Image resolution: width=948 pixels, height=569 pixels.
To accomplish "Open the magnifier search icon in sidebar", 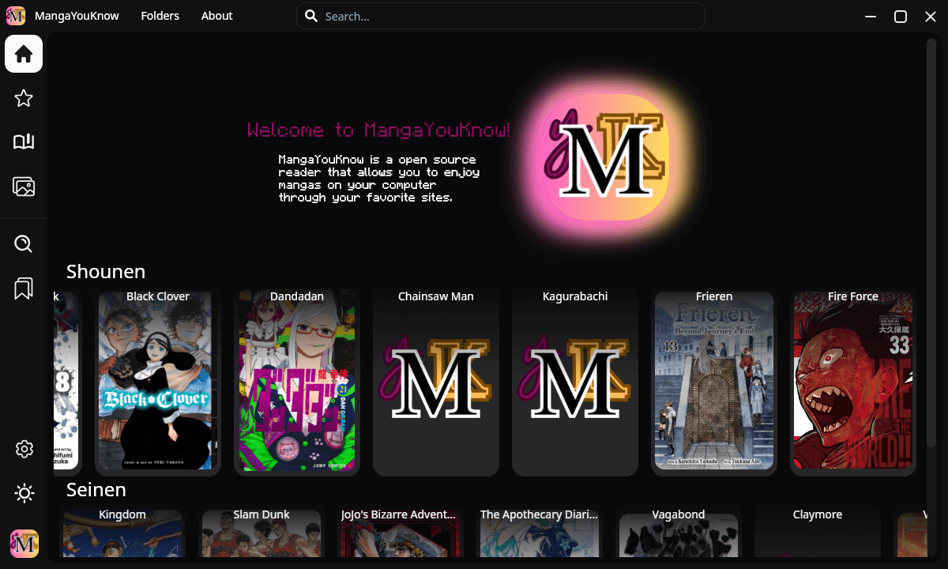I will pos(24,243).
